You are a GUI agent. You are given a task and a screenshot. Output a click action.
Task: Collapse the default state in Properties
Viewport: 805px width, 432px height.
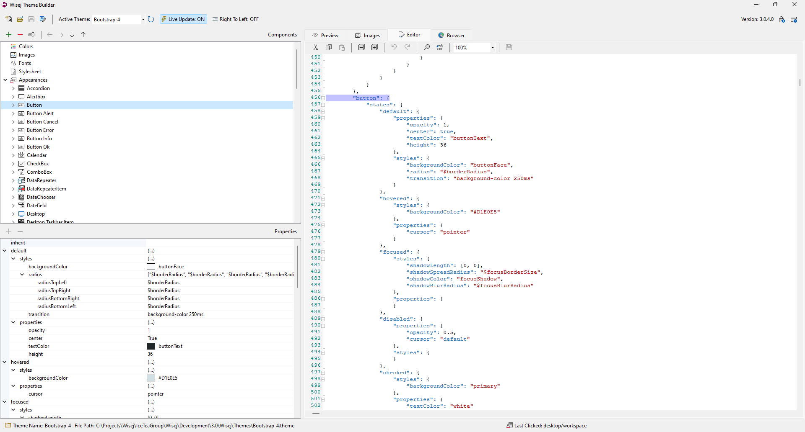[x=5, y=251]
